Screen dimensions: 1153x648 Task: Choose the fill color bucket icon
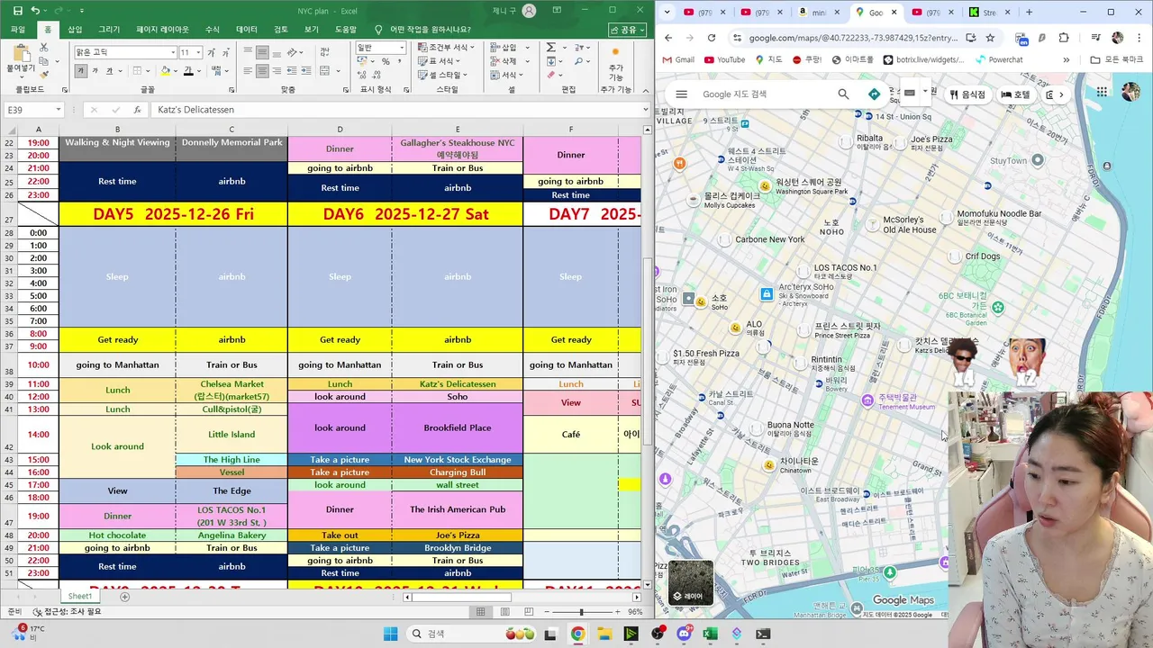[x=165, y=71]
